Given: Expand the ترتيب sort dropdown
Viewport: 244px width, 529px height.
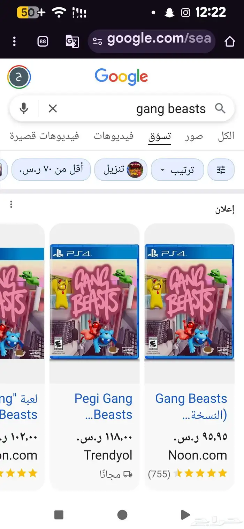Looking at the screenshot, I should [x=177, y=170].
